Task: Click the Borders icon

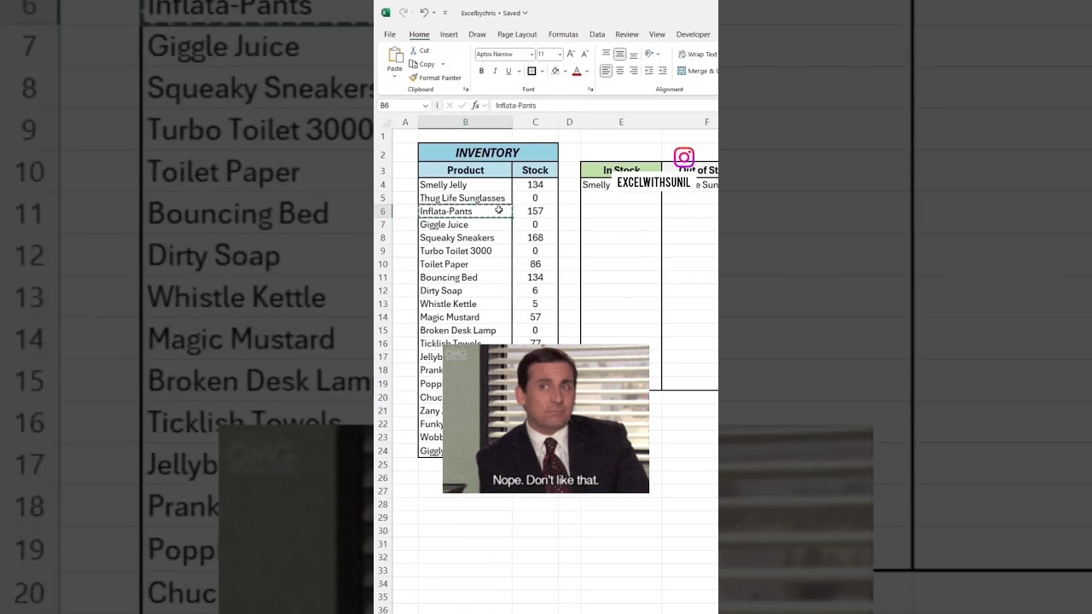Action: [x=531, y=71]
